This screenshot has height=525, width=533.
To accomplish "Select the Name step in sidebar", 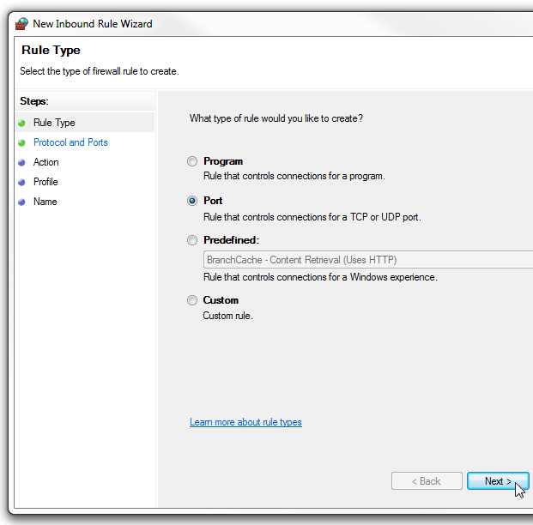I will pos(45,202).
